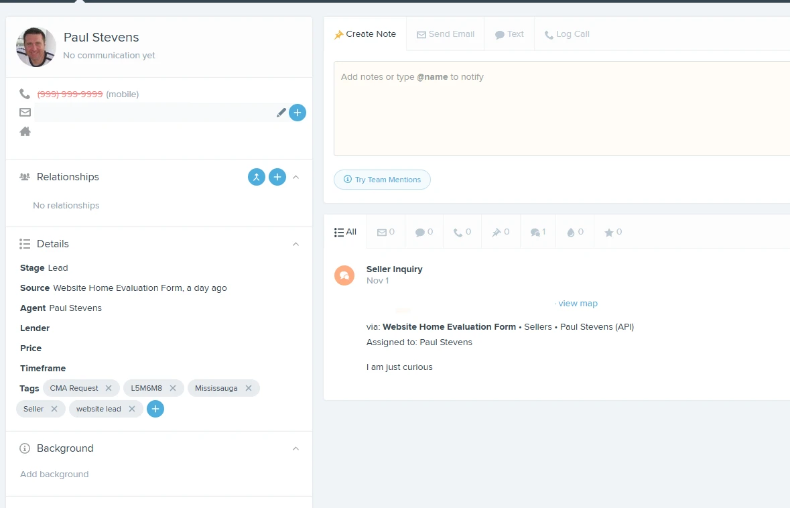Click the merge relationships icon
The height and width of the screenshot is (508, 790).
point(257,177)
